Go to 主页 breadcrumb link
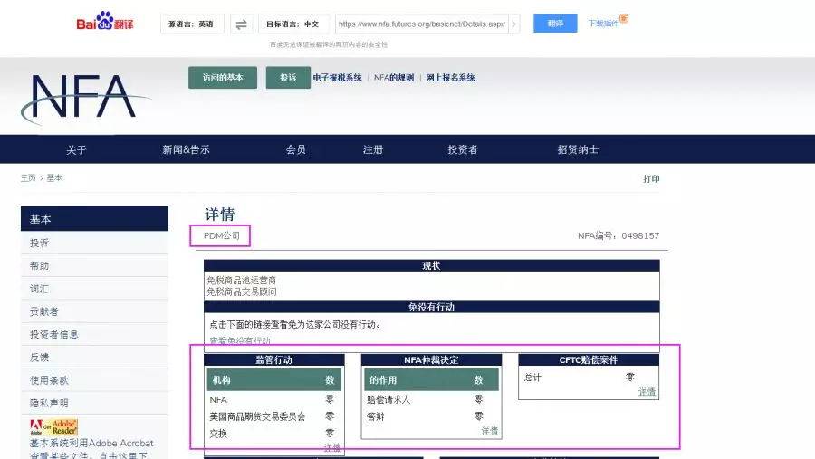This screenshot has width=815, height=459. pos(28,177)
